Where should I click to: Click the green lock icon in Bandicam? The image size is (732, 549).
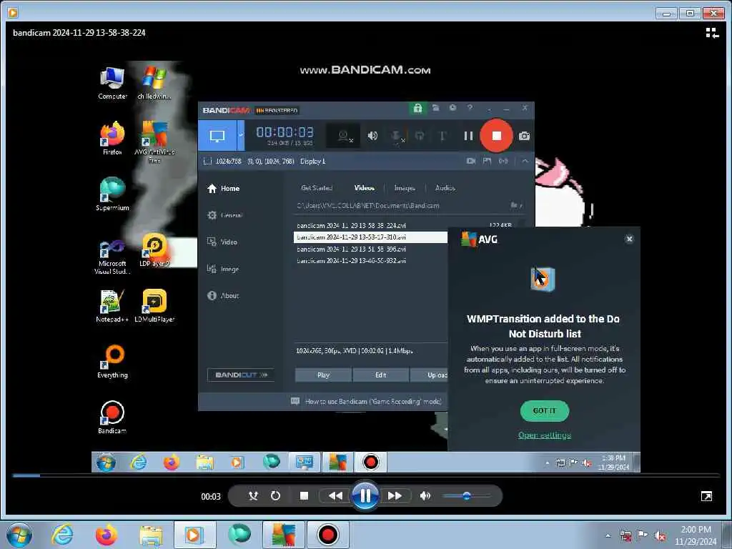pyautogui.click(x=417, y=109)
